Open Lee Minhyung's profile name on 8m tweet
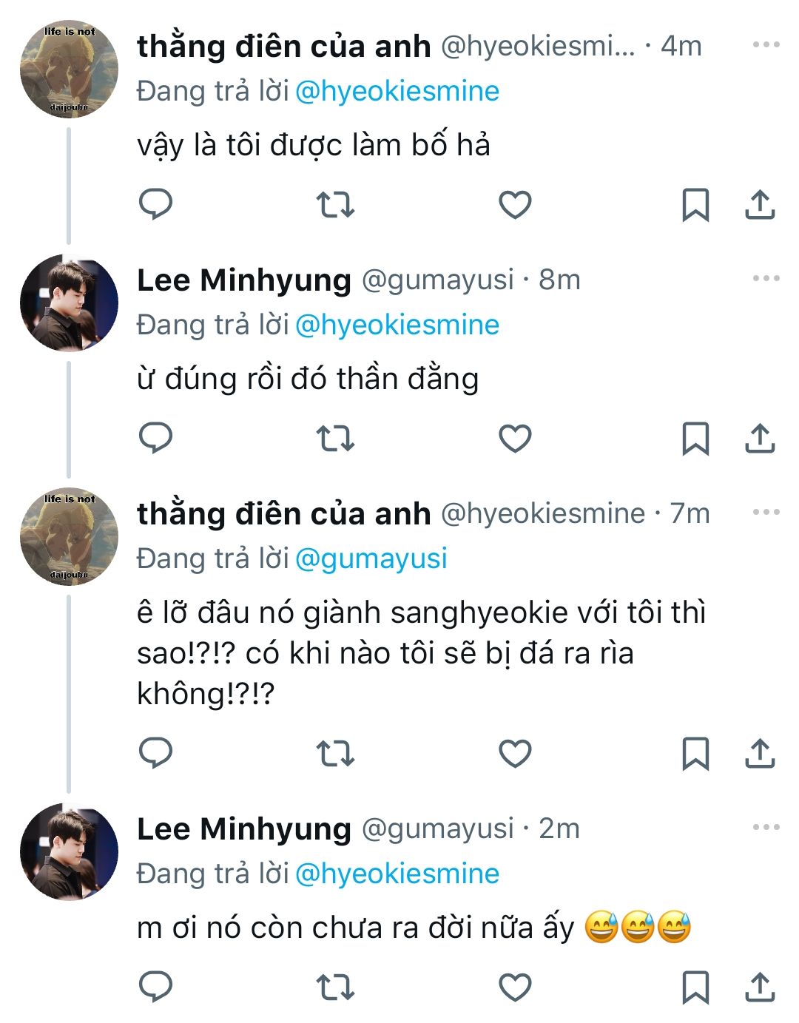Screen dimensions: 799x1023 [244, 280]
